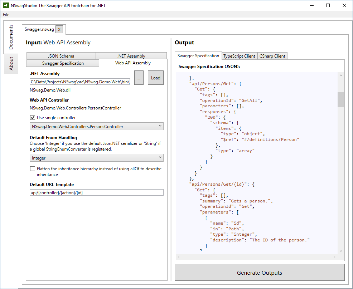Click the "summary": "Gets a person." line

(236, 201)
